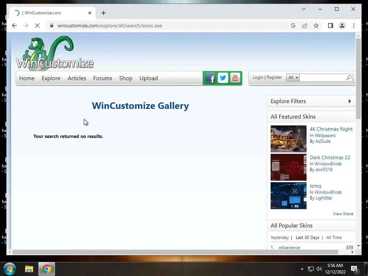368x276 pixels.
Task: Open File Explorer from taskbar
Action: point(29,269)
